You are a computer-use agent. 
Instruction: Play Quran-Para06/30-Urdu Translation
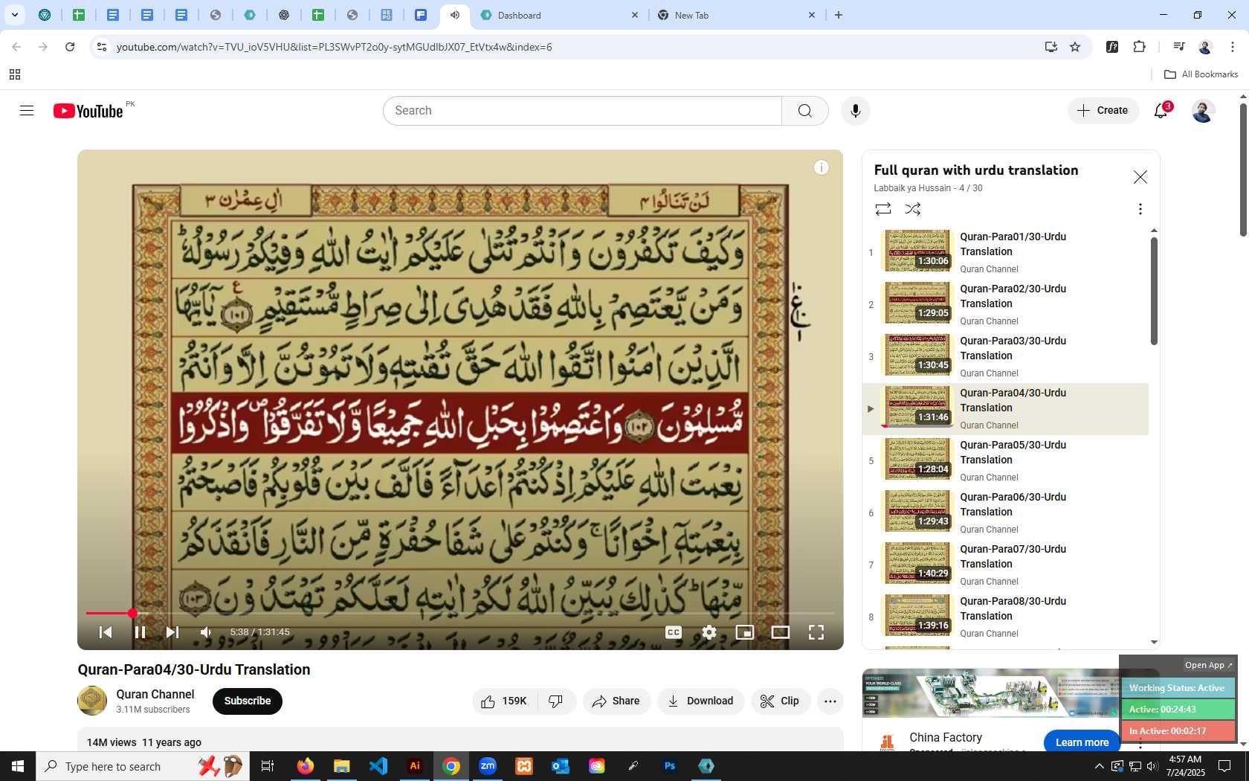(1006, 513)
